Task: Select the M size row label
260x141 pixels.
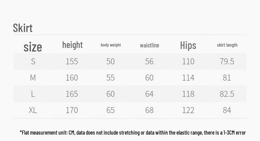Action: [33, 77]
